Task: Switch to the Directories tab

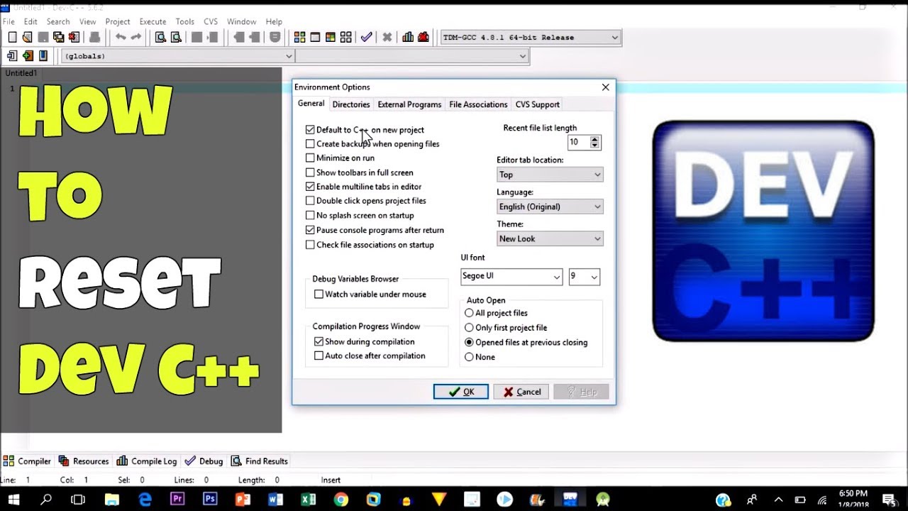Action: pos(351,104)
